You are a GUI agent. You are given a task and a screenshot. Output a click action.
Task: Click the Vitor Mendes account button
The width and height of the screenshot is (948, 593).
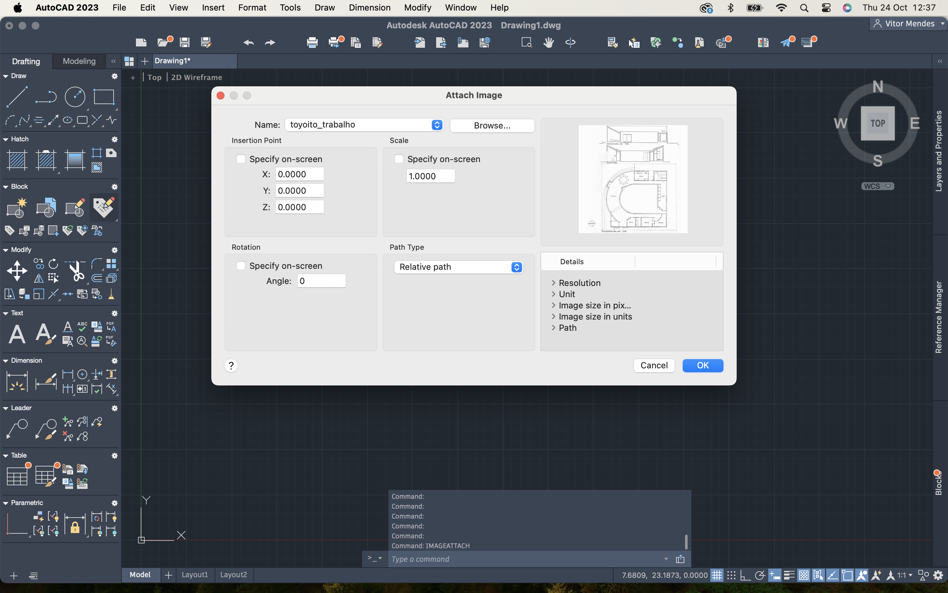[x=908, y=23]
